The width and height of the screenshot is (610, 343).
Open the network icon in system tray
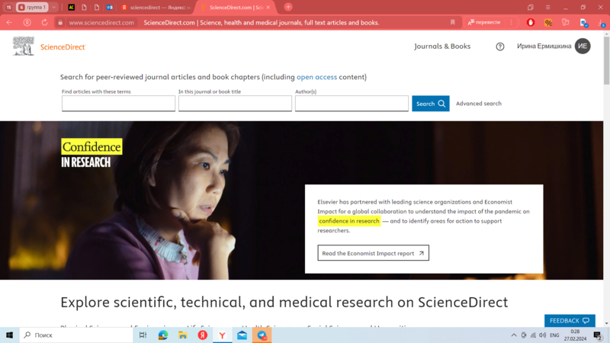pyautogui.click(x=533, y=335)
